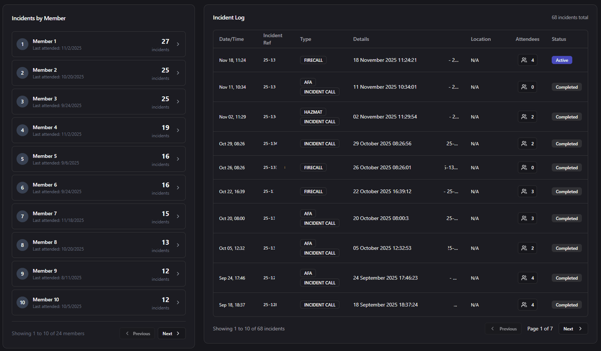601x351 pixels.
Task: Click the Active status badge
Action: (562, 60)
